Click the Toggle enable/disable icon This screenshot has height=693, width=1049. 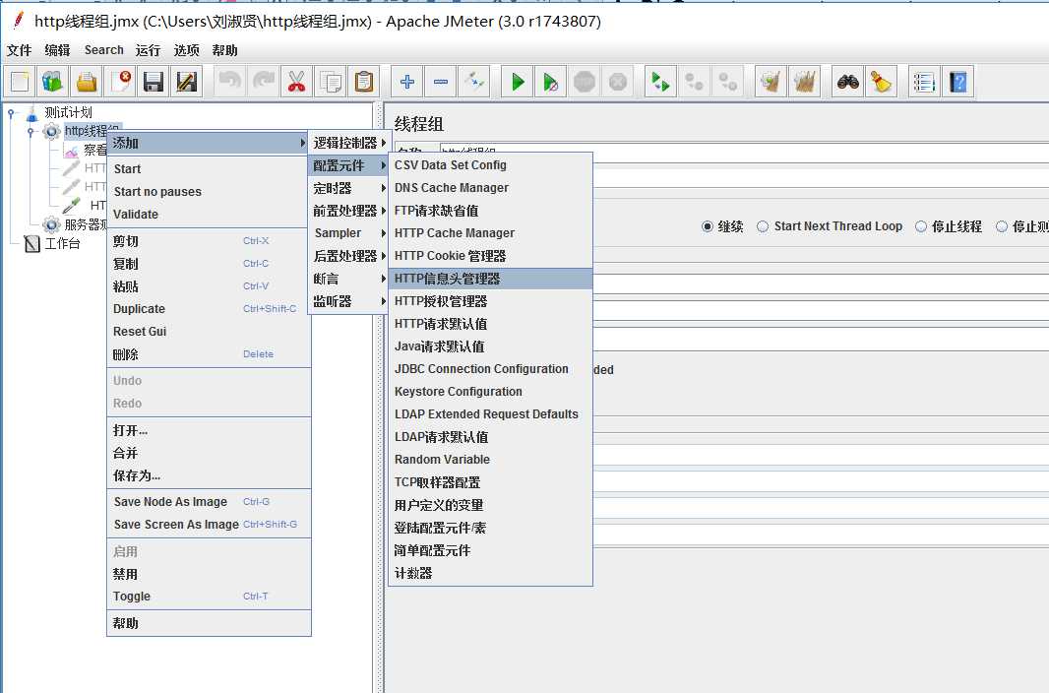click(x=474, y=83)
